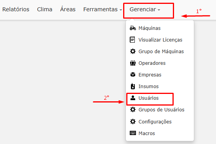Open the Áreas navigation item
The image size is (216, 144).
click(x=68, y=9)
